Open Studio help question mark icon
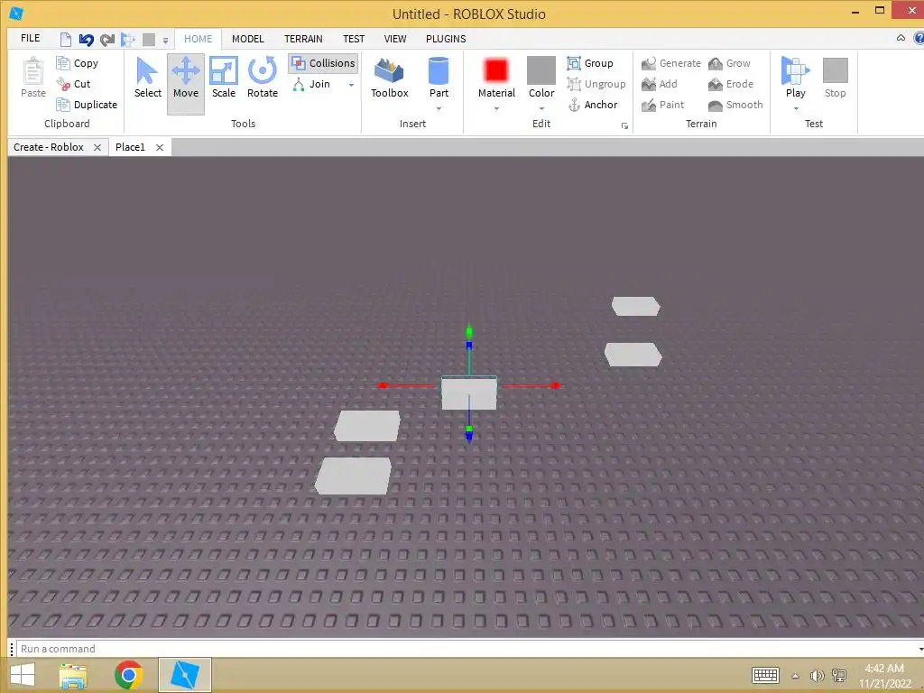This screenshot has height=693, width=924. [919, 38]
